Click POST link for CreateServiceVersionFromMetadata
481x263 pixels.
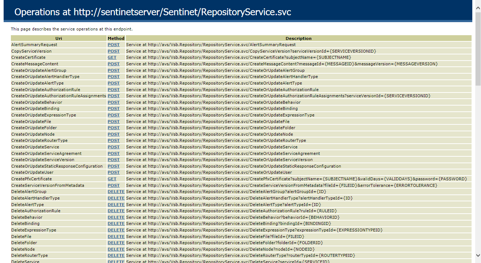pos(113,185)
